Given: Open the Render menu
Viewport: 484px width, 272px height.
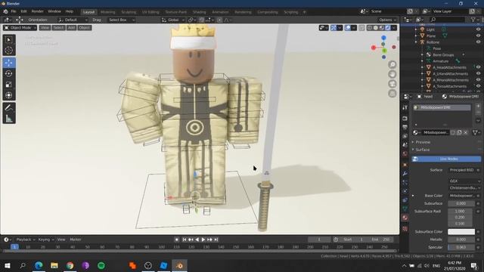Looking at the screenshot, I should tap(37, 11).
